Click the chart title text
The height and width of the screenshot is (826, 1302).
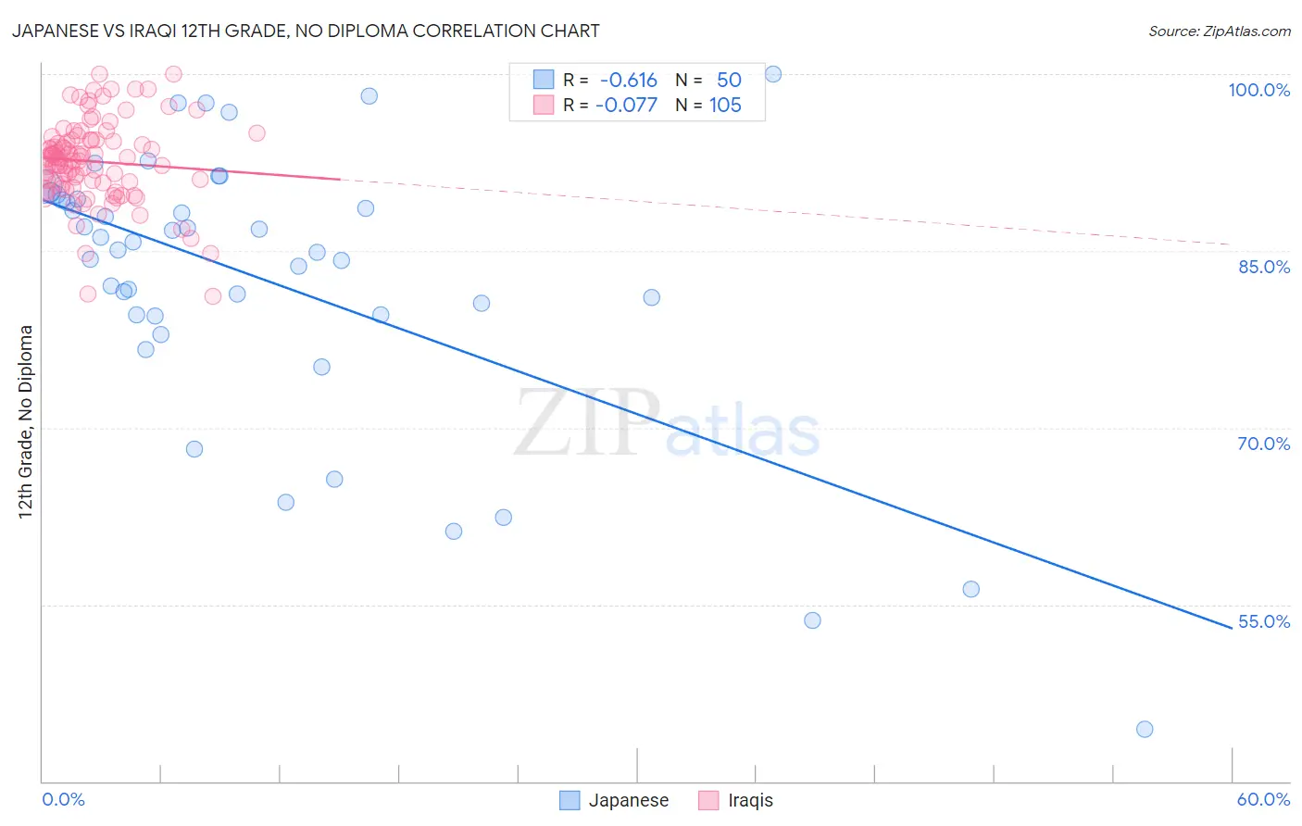click(x=306, y=31)
